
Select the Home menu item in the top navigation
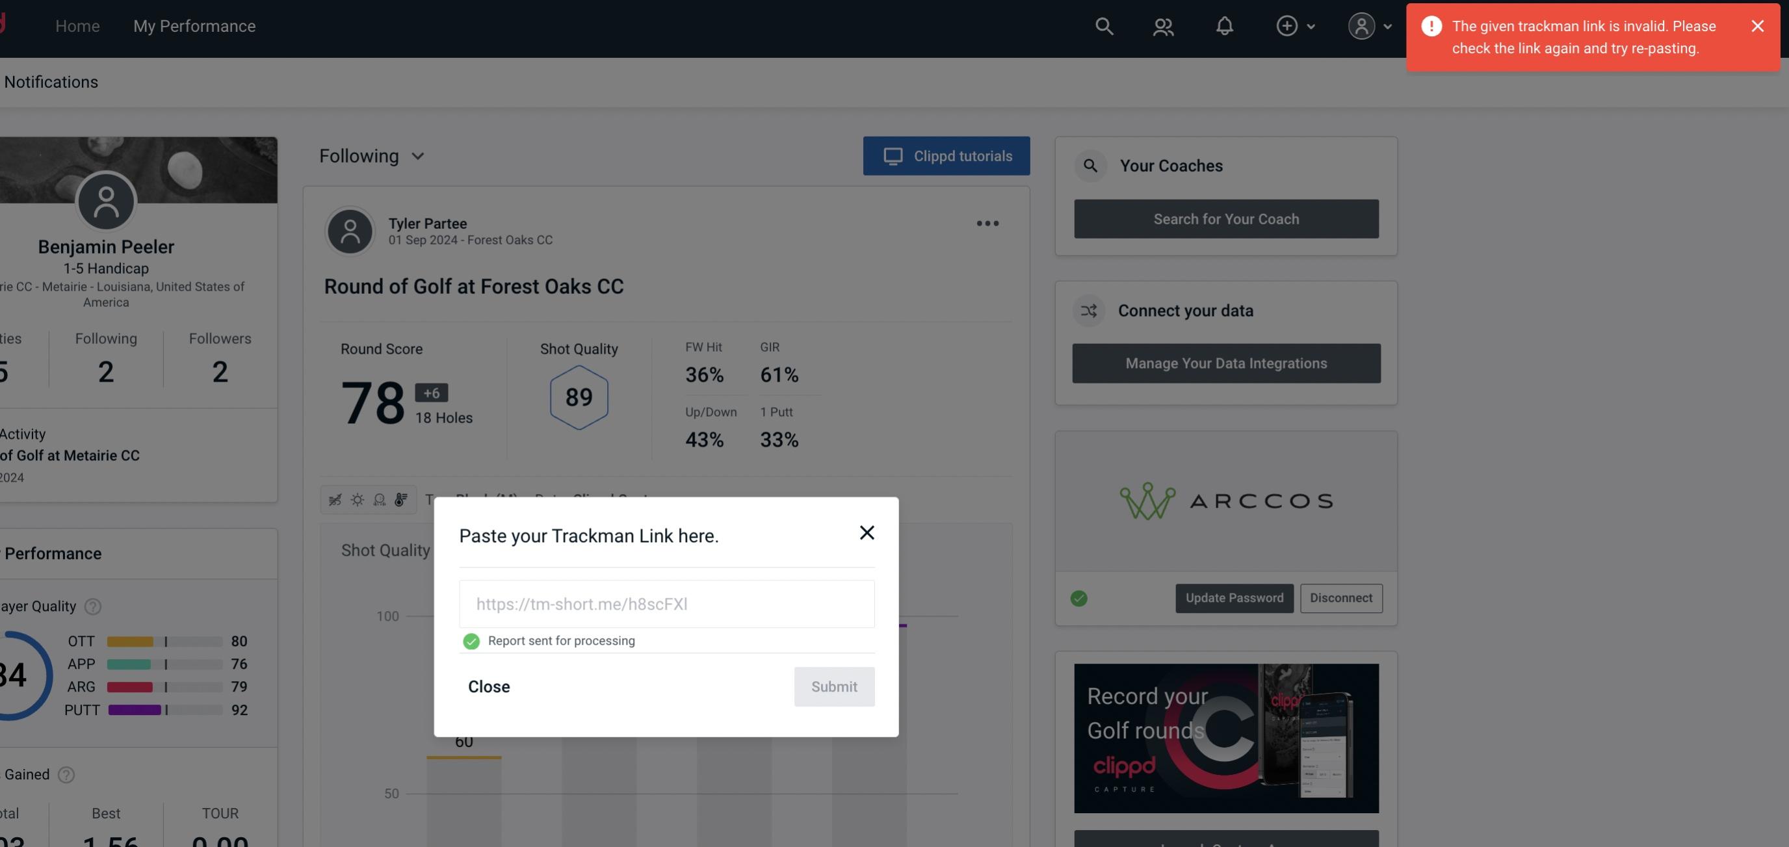coord(77,25)
